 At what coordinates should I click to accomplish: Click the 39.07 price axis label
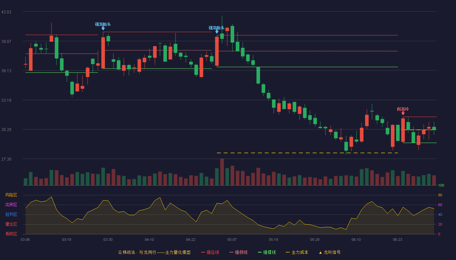click(6, 41)
